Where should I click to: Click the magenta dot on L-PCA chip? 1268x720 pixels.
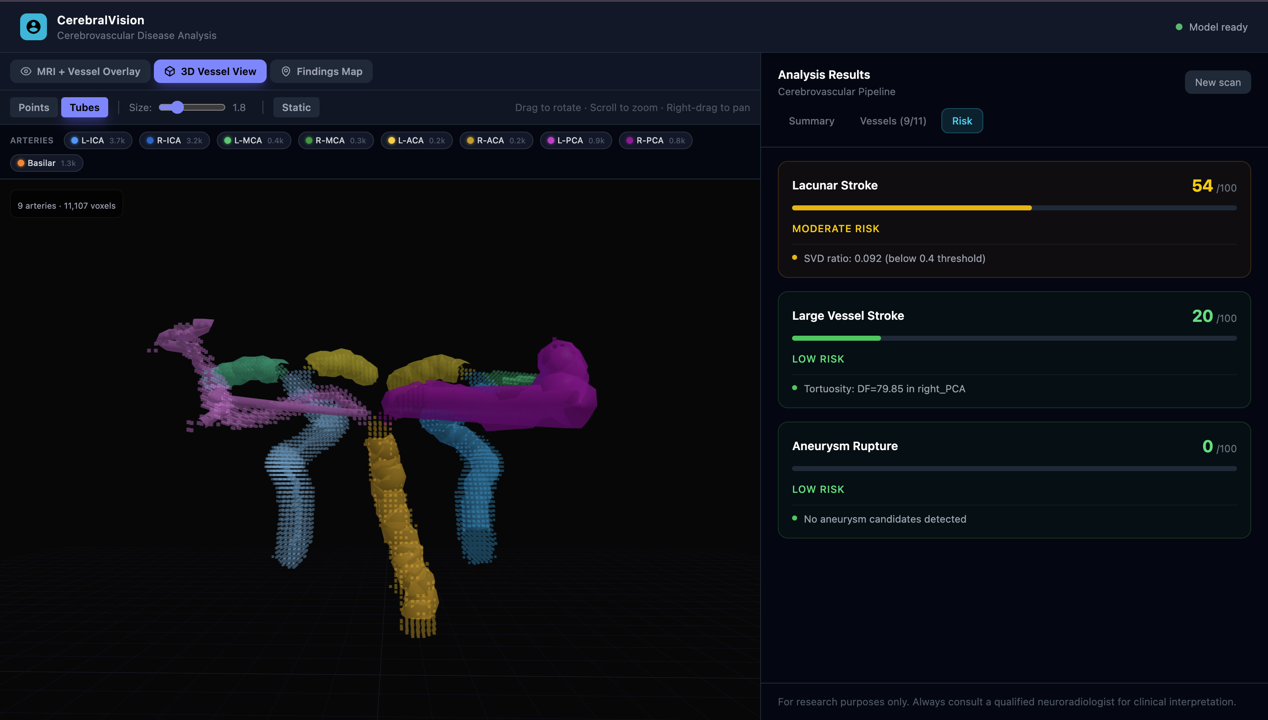(x=550, y=140)
